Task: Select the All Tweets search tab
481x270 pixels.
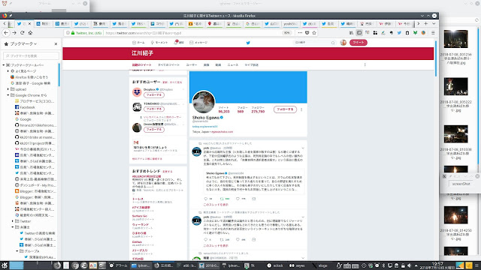Action: [168, 65]
